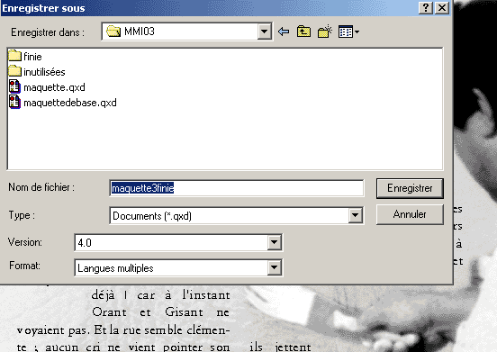
Task: Select the Langues multiples format field
Action: [171, 268]
